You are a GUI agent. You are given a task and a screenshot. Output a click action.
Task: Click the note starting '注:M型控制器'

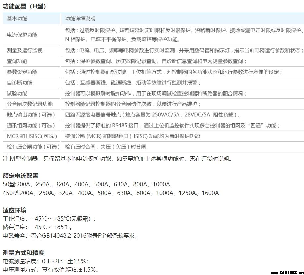117,159
